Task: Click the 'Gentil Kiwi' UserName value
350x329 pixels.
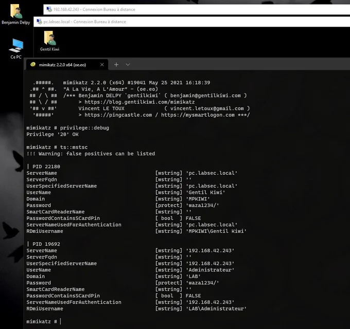Action: point(205,192)
